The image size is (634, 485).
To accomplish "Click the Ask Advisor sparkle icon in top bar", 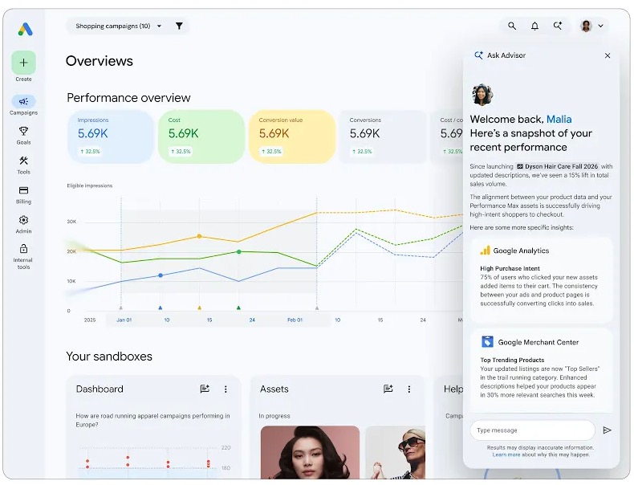I will click(x=558, y=26).
